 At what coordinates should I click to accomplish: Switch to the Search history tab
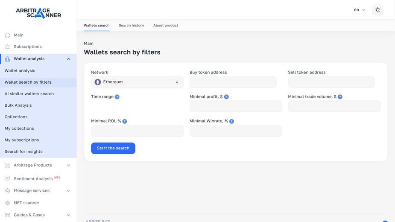coord(131,26)
